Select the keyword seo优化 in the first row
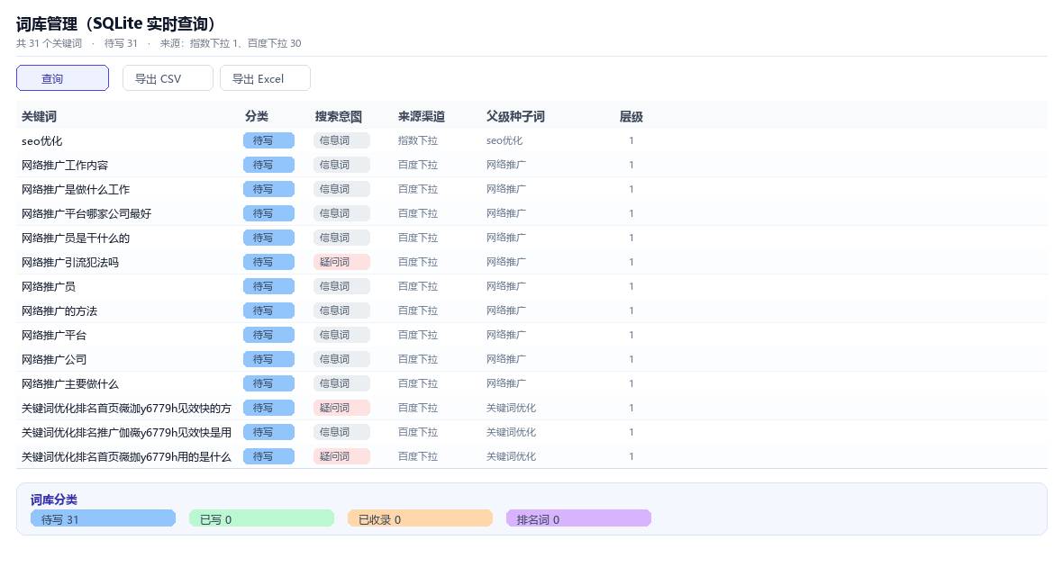The height and width of the screenshot is (576, 1063). [x=42, y=141]
